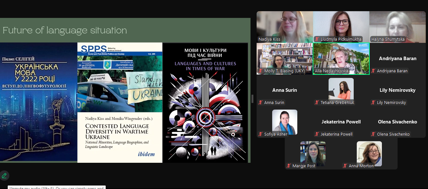Click muted mic icon beside Molly T. Blasing
The image size is (428, 189).
261,71
